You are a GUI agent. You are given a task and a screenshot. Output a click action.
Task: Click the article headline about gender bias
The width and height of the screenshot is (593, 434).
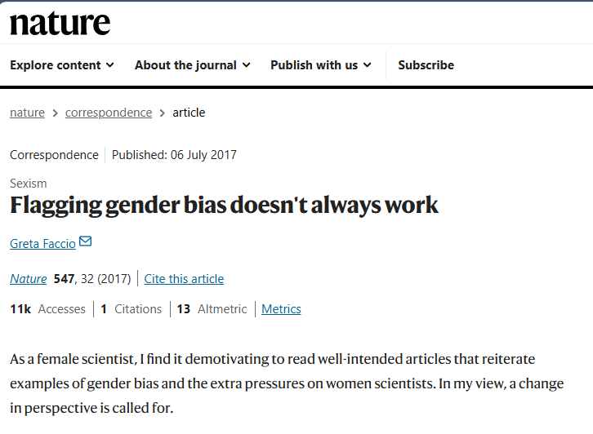click(224, 205)
